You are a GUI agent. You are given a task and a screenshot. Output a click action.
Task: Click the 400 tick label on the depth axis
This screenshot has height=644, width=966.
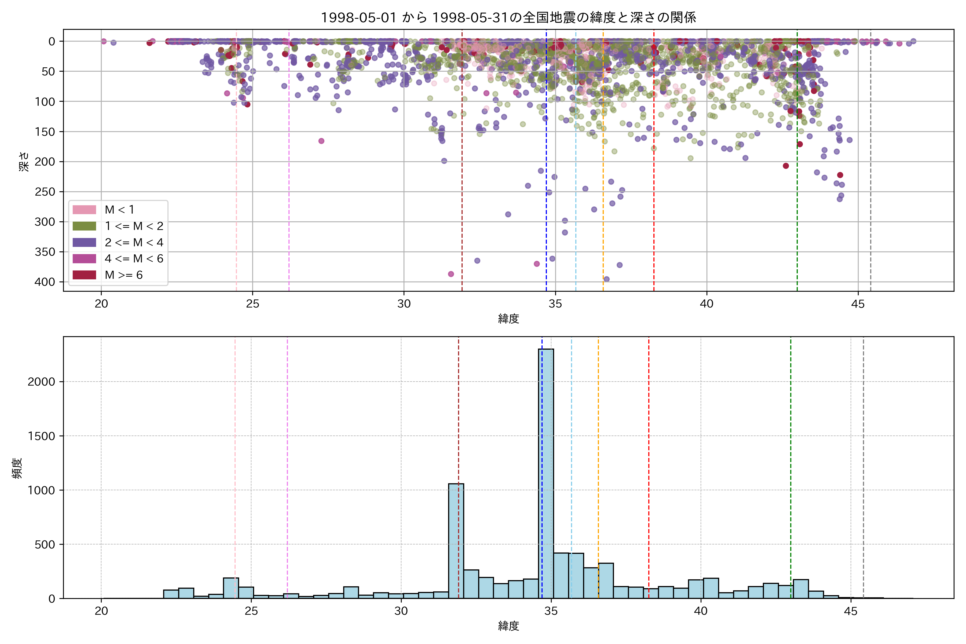point(45,282)
